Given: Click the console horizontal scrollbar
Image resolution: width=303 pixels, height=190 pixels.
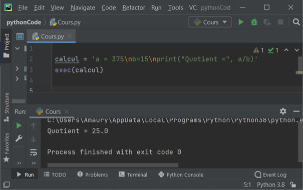Looking at the screenshot, I should click(x=113, y=165).
